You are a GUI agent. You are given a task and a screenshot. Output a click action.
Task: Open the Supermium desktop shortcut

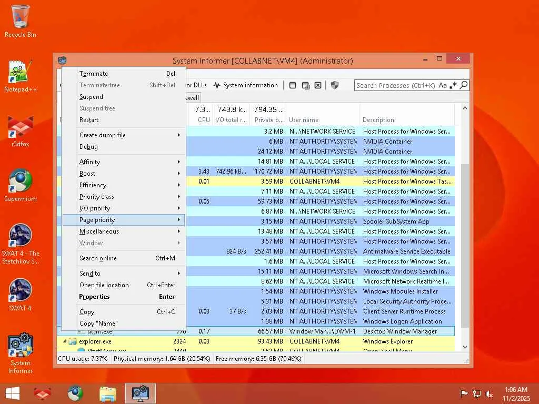point(21,186)
